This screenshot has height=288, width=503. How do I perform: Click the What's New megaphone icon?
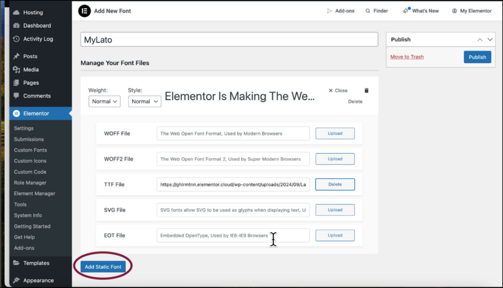coord(406,11)
